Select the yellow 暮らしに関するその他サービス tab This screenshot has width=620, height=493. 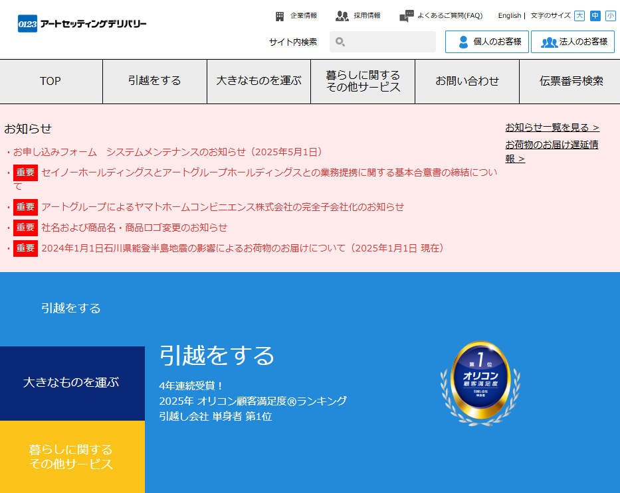[72, 457]
